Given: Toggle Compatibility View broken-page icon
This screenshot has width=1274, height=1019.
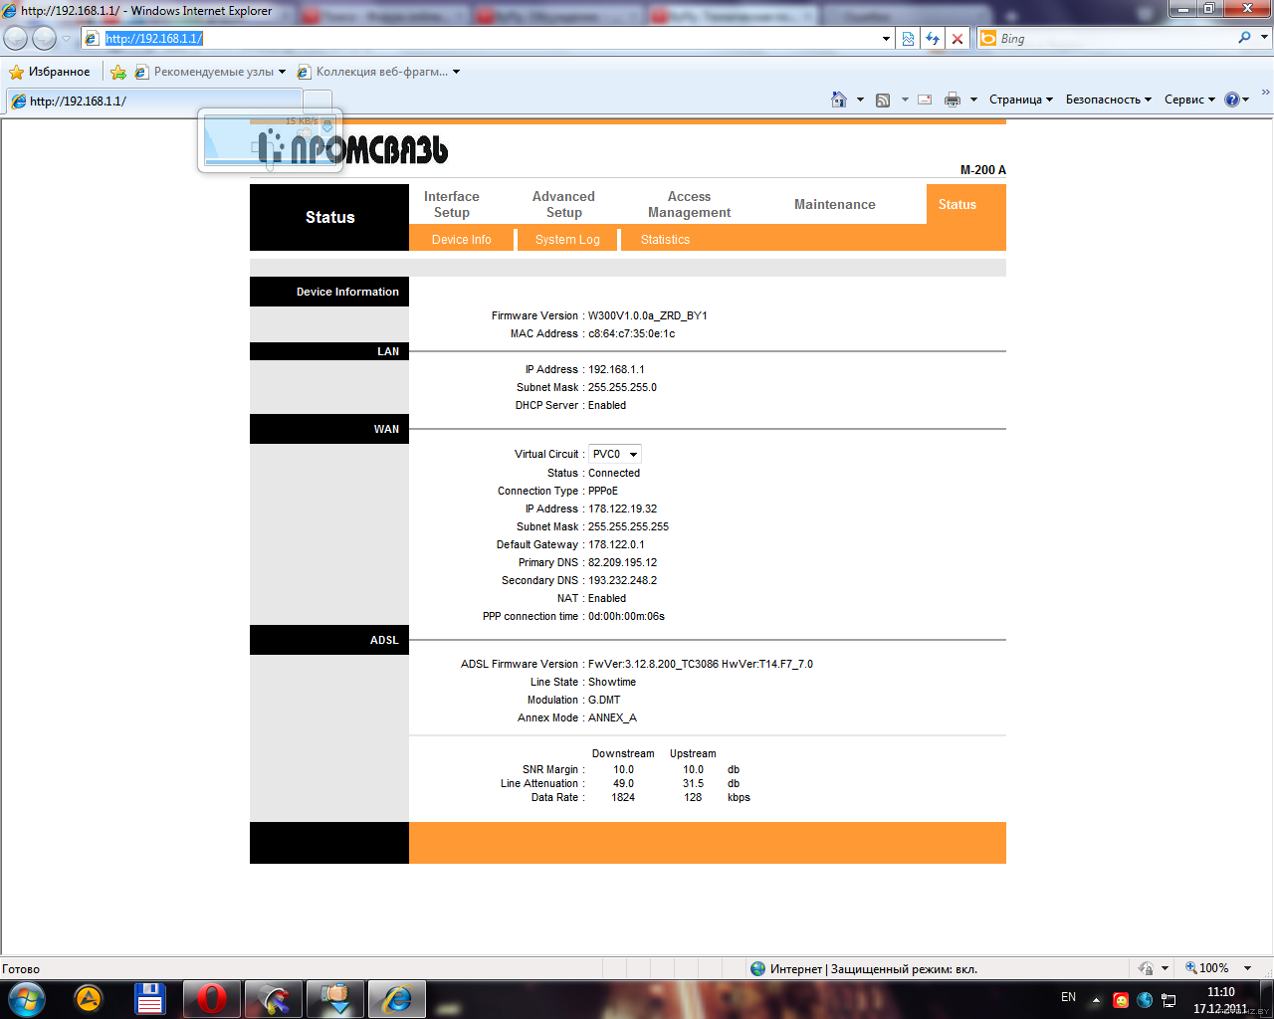Looking at the screenshot, I should click(x=908, y=39).
